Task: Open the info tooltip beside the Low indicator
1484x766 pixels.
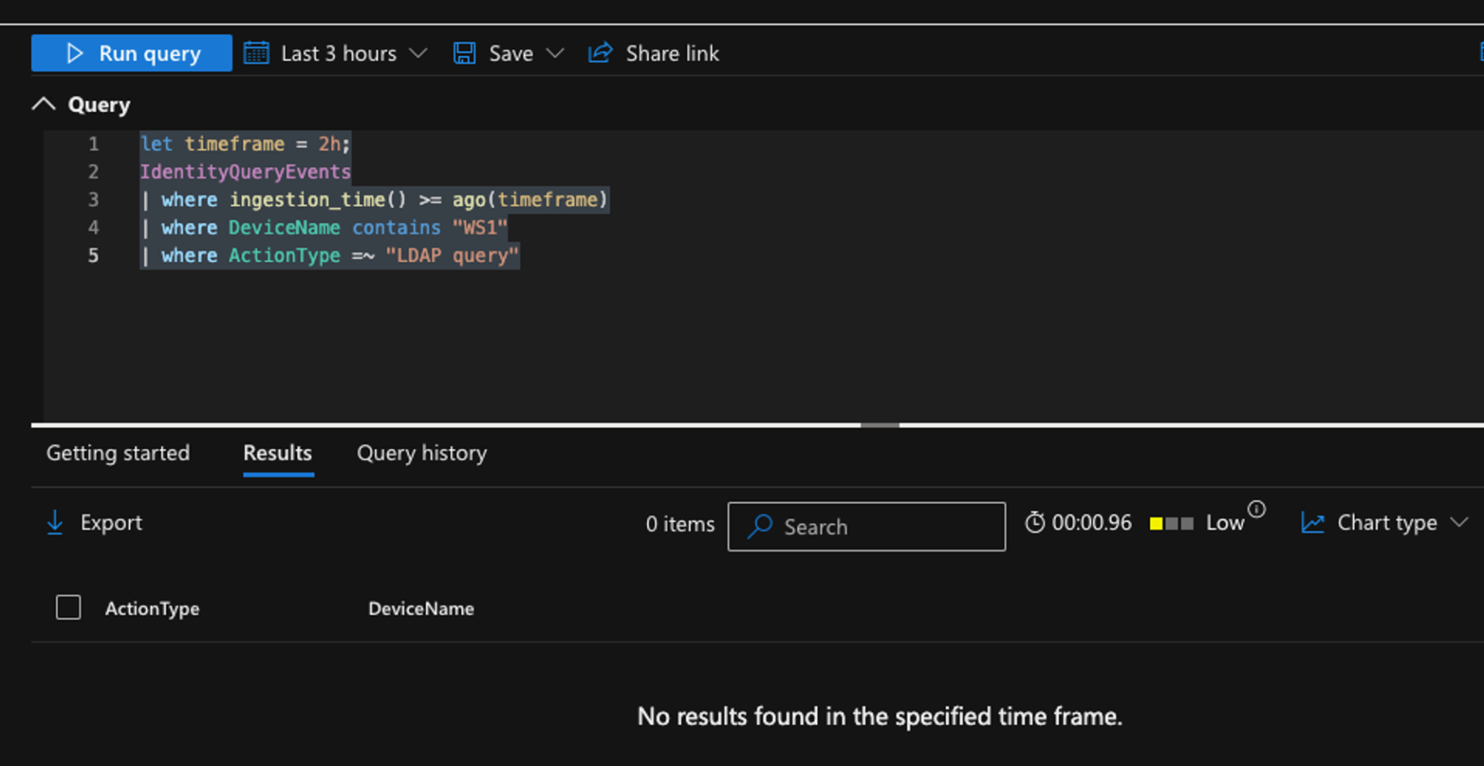Action: [x=1258, y=510]
